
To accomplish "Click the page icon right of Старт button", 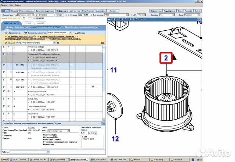I will [66, 15].
